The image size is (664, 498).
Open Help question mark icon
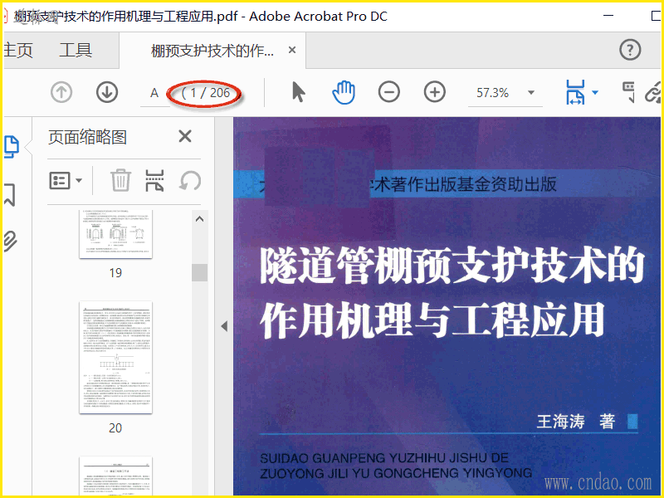coord(630,50)
